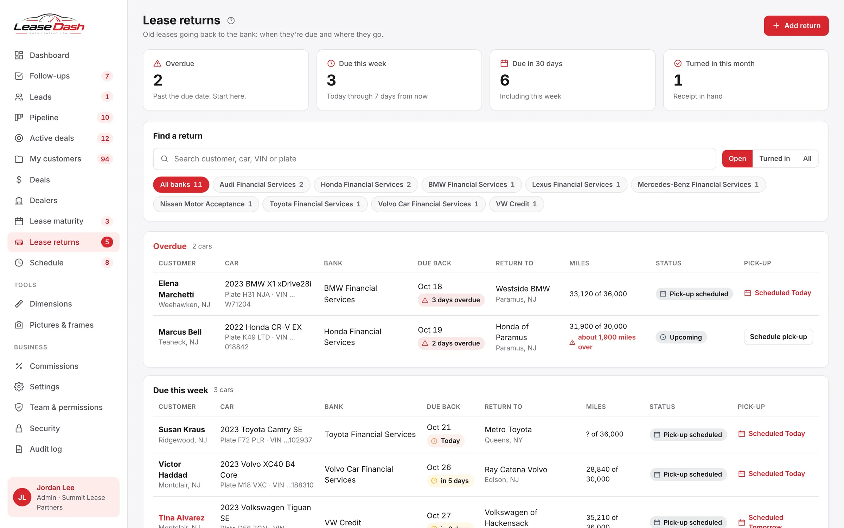Click the Schedule clock icon
Screen dimensions: 844x528
[19, 263]
